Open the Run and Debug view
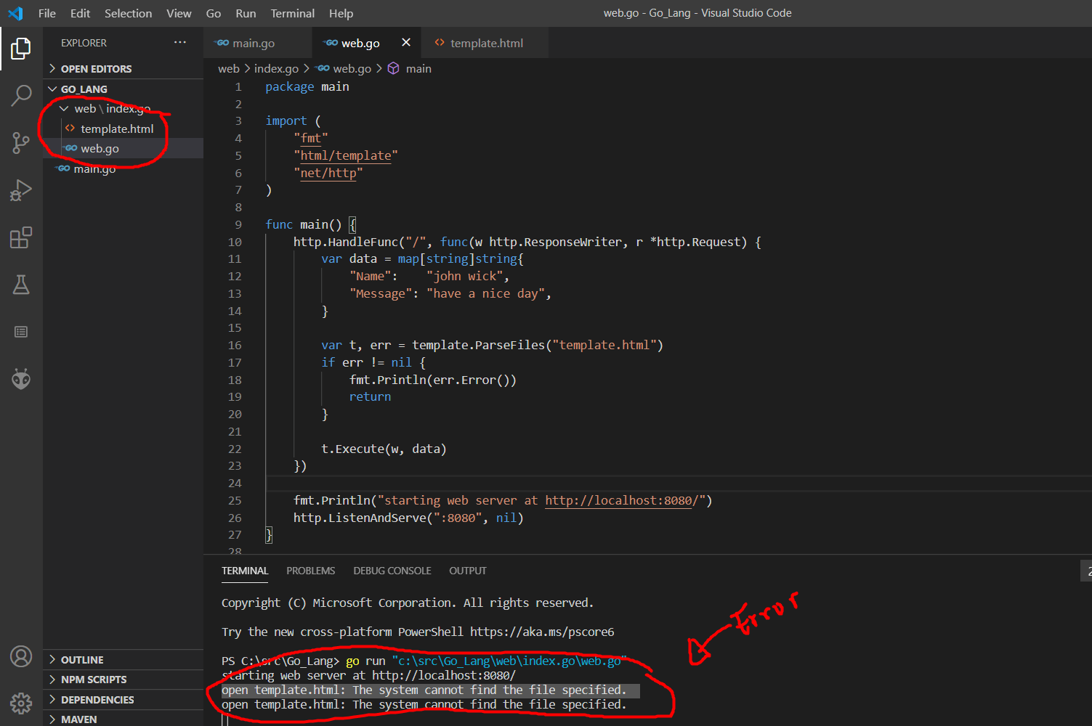1092x726 pixels. point(21,189)
